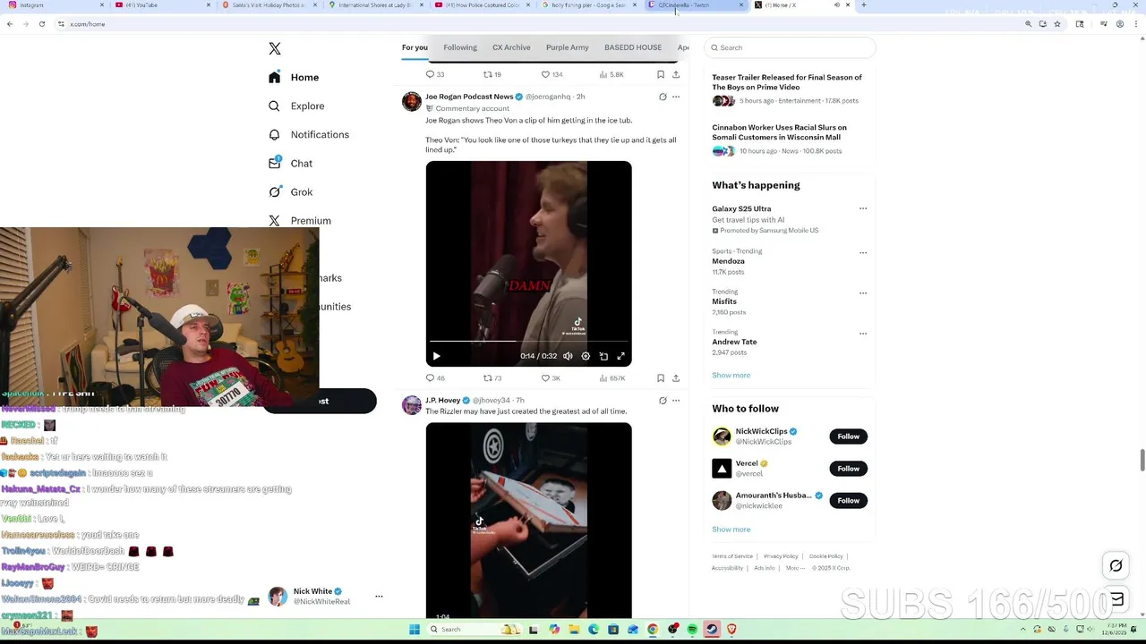The image size is (1146, 644).
Task: Open more options for Misfits trend
Action: pos(863,292)
